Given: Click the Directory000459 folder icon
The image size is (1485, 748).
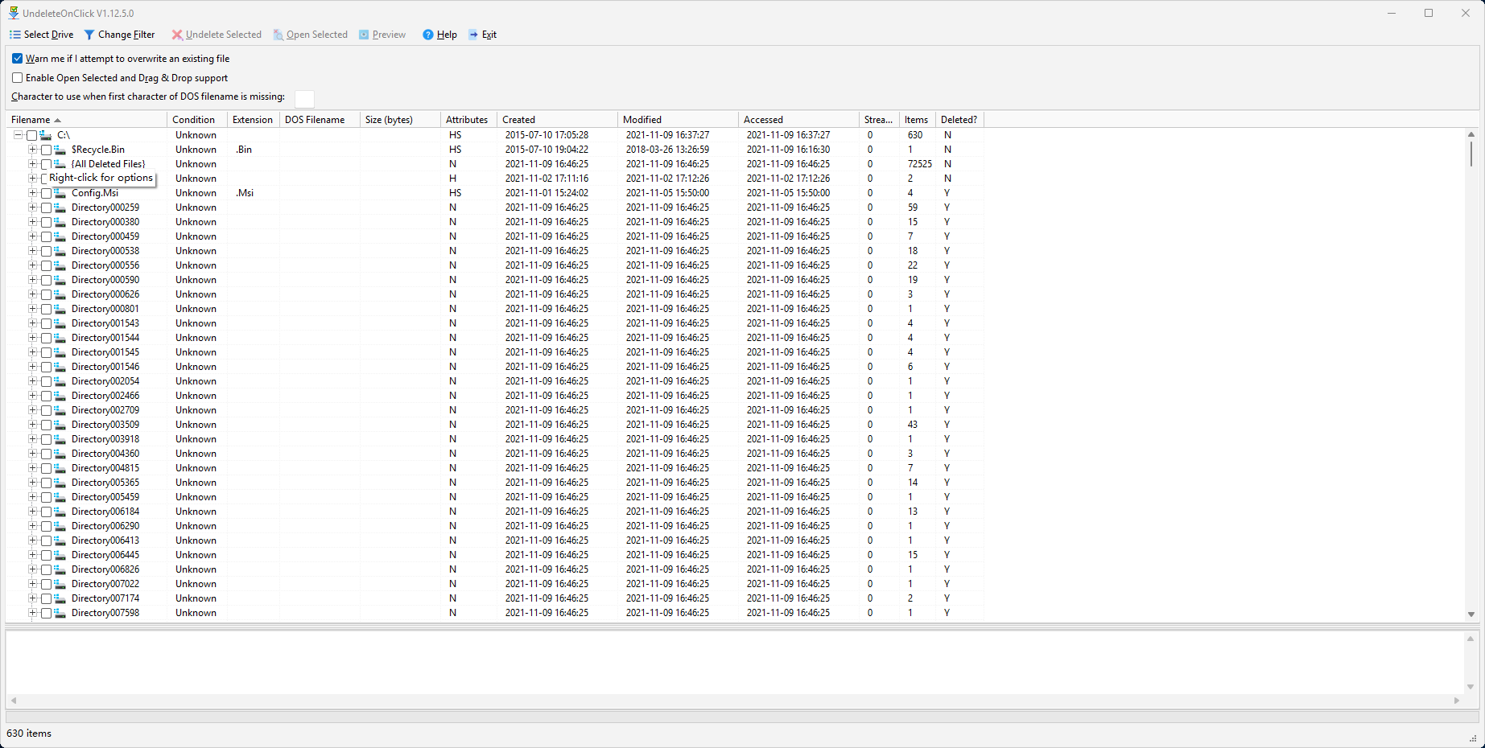Looking at the screenshot, I should (x=60, y=236).
